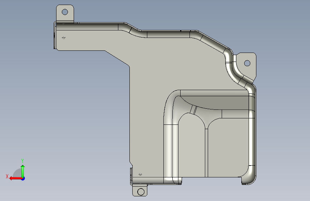Viewport: 310px width, 201px height.
Task: Click the green Y axis arrow of the triad
Action: [x=23, y=171]
